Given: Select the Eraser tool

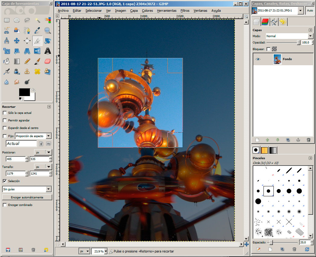Looking at the screenshot, I should click(x=48, y=61).
